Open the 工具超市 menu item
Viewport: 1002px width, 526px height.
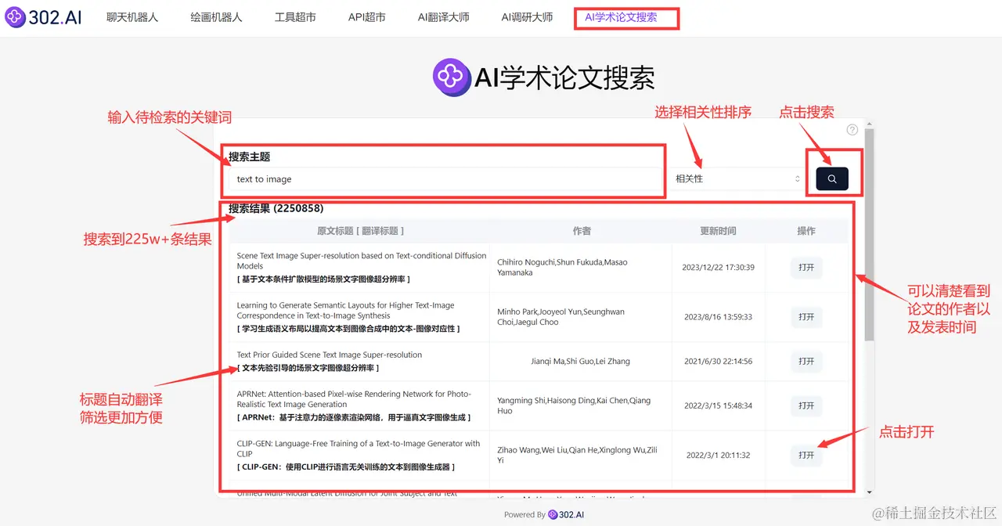click(x=295, y=17)
